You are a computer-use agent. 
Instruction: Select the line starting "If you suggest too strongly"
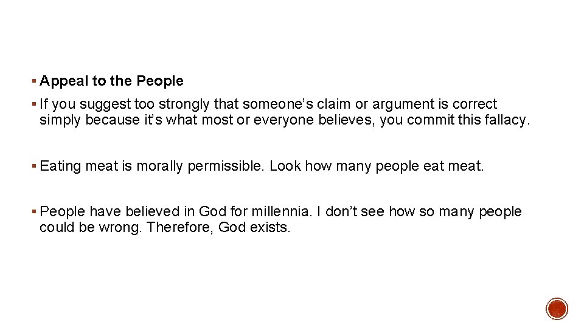tap(268, 104)
